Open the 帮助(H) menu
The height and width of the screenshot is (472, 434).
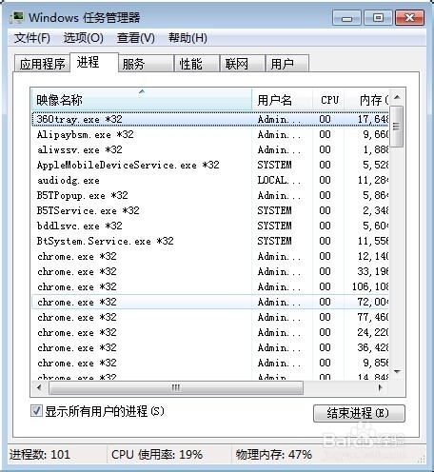[187, 38]
